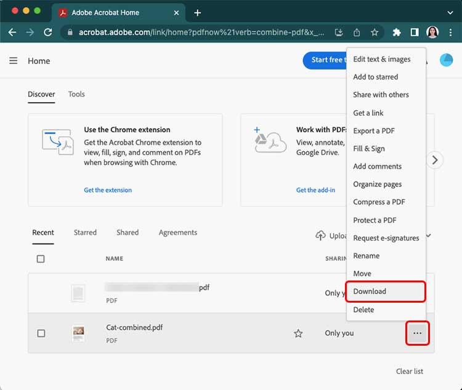The width and height of the screenshot is (462, 390).
Task: Star the Cat-combined.pdf file
Action: pos(298,333)
